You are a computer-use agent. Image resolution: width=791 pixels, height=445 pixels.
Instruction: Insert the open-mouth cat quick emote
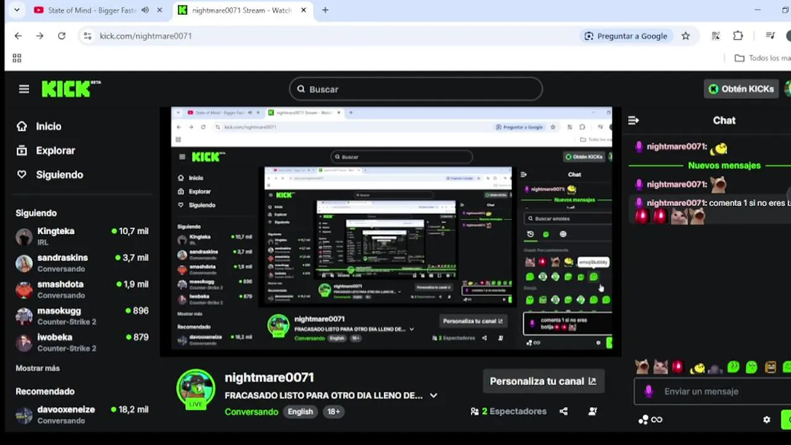pyautogui.click(x=642, y=367)
